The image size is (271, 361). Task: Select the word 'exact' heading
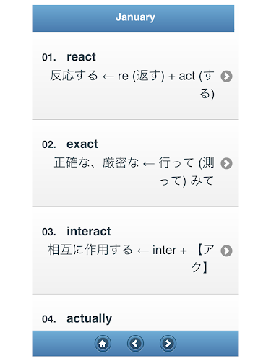pos(82,144)
